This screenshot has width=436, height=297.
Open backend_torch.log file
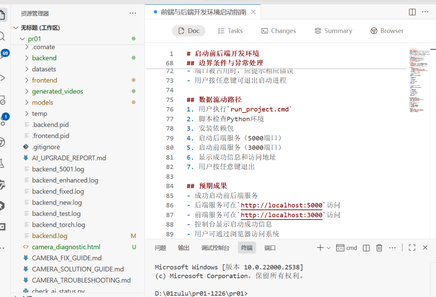pos(78,224)
